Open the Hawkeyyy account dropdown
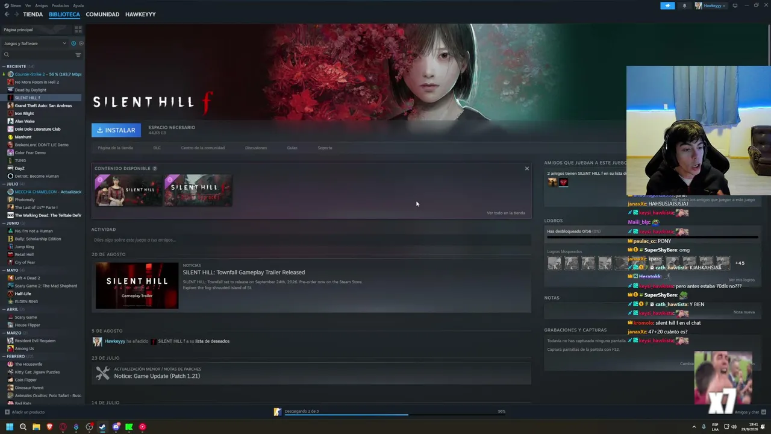This screenshot has height=434, width=771. [710, 5]
